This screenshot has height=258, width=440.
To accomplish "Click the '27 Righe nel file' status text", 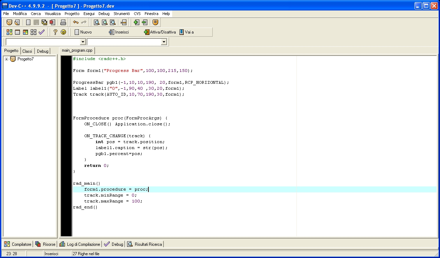I will click(86, 254).
